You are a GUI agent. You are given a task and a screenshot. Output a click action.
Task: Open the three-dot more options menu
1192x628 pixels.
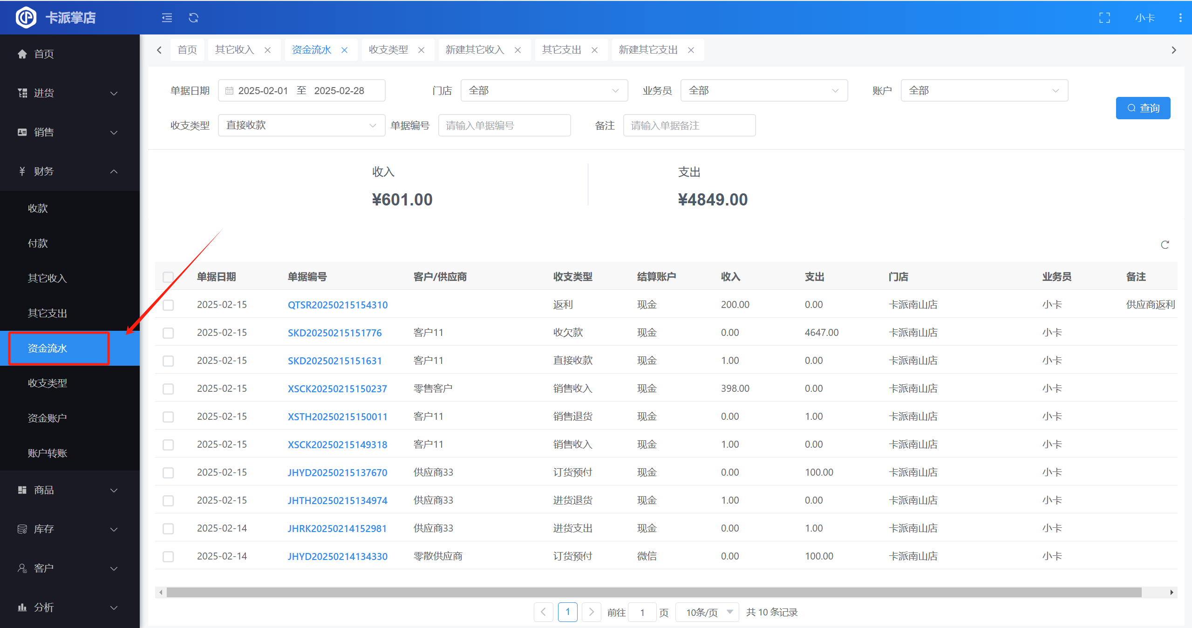click(1180, 18)
